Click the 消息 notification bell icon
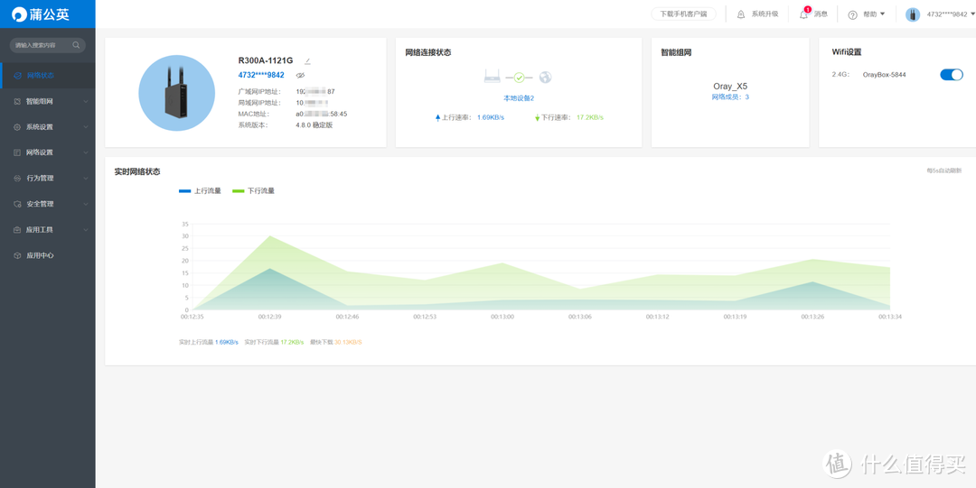This screenshot has height=488, width=976. [803, 14]
